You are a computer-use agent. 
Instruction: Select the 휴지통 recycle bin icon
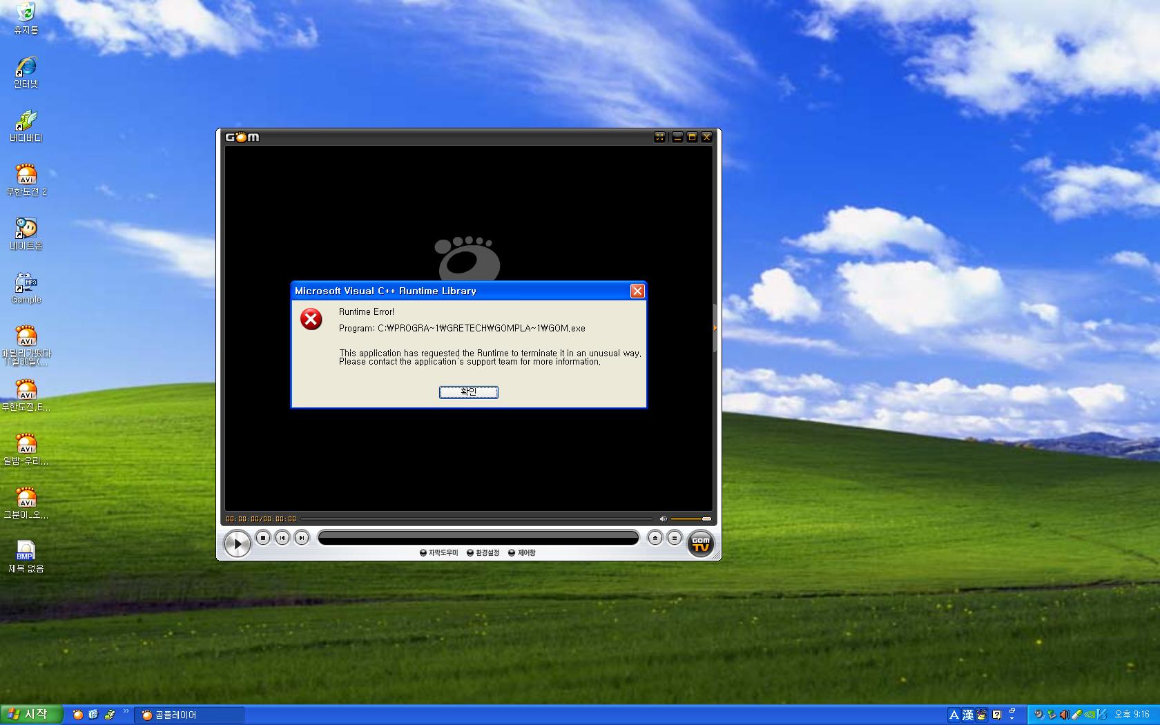pyautogui.click(x=26, y=19)
